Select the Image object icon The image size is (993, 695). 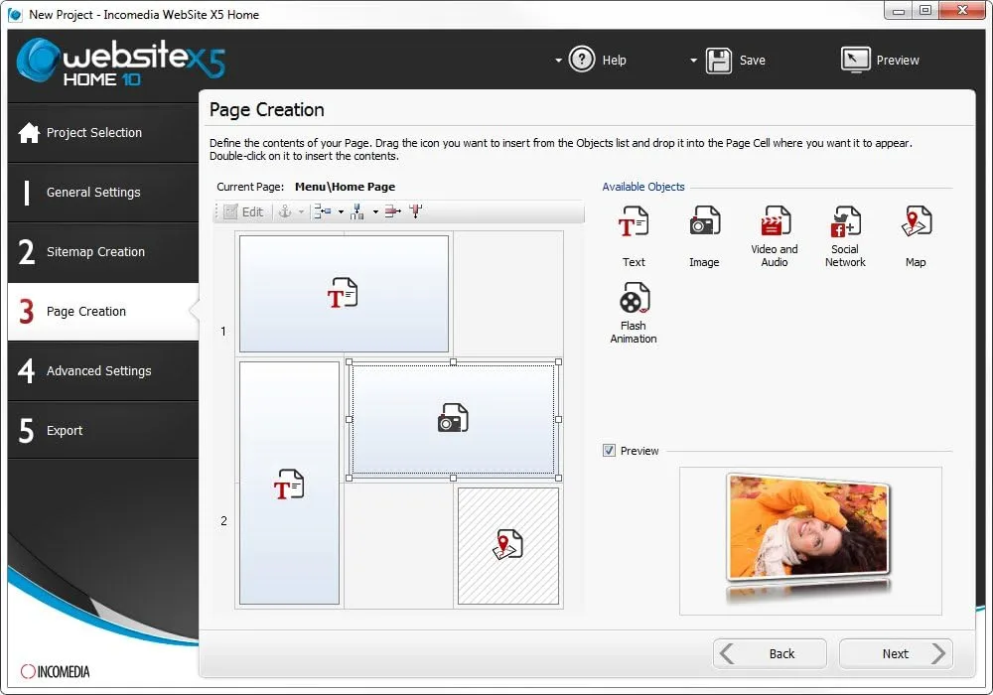click(704, 224)
